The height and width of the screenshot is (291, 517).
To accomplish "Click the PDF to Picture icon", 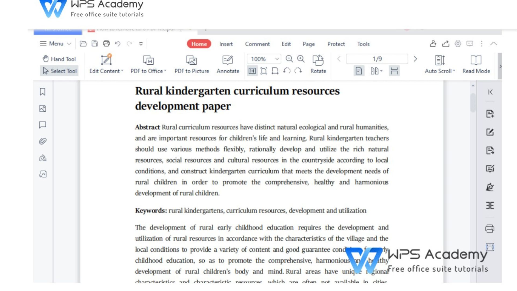I will (191, 60).
